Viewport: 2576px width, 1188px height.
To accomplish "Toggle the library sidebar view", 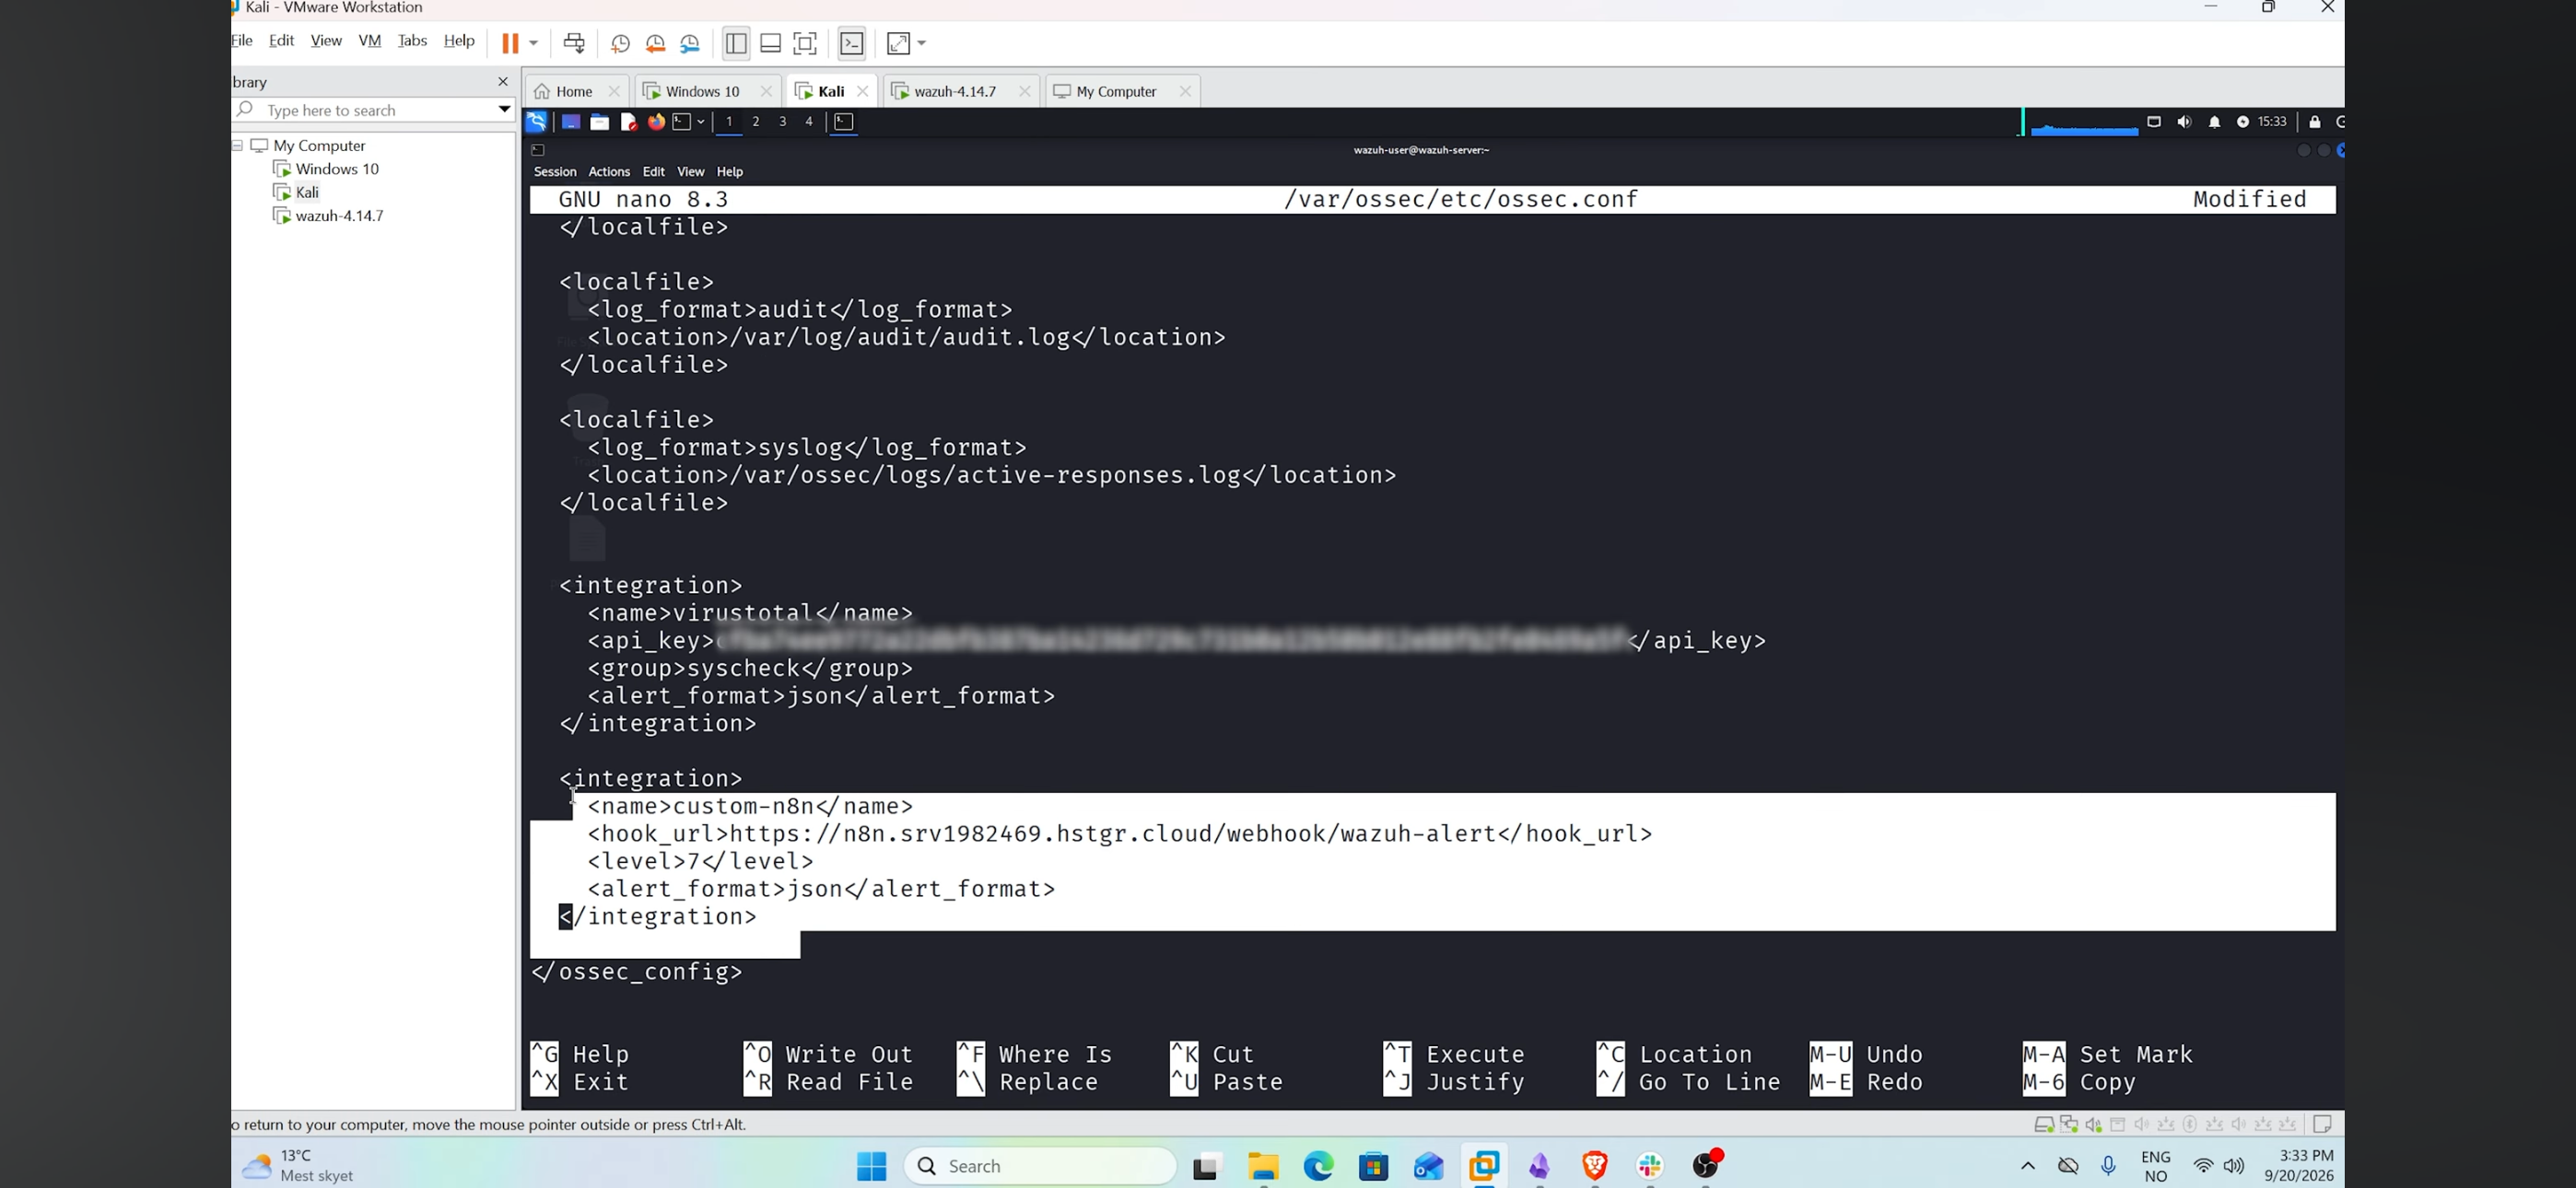I will pos(736,43).
